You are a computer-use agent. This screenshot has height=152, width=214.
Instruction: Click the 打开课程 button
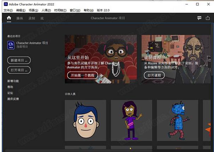click(x=154, y=75)
